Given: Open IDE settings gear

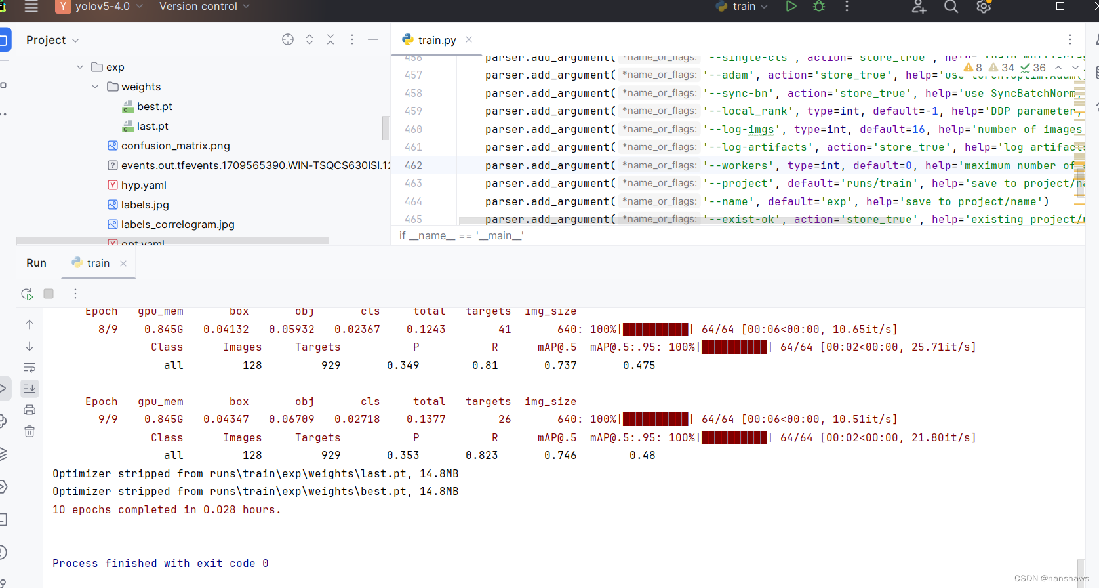Looking at the screenshot, I should pyautogui.click(x=983, y=7).
